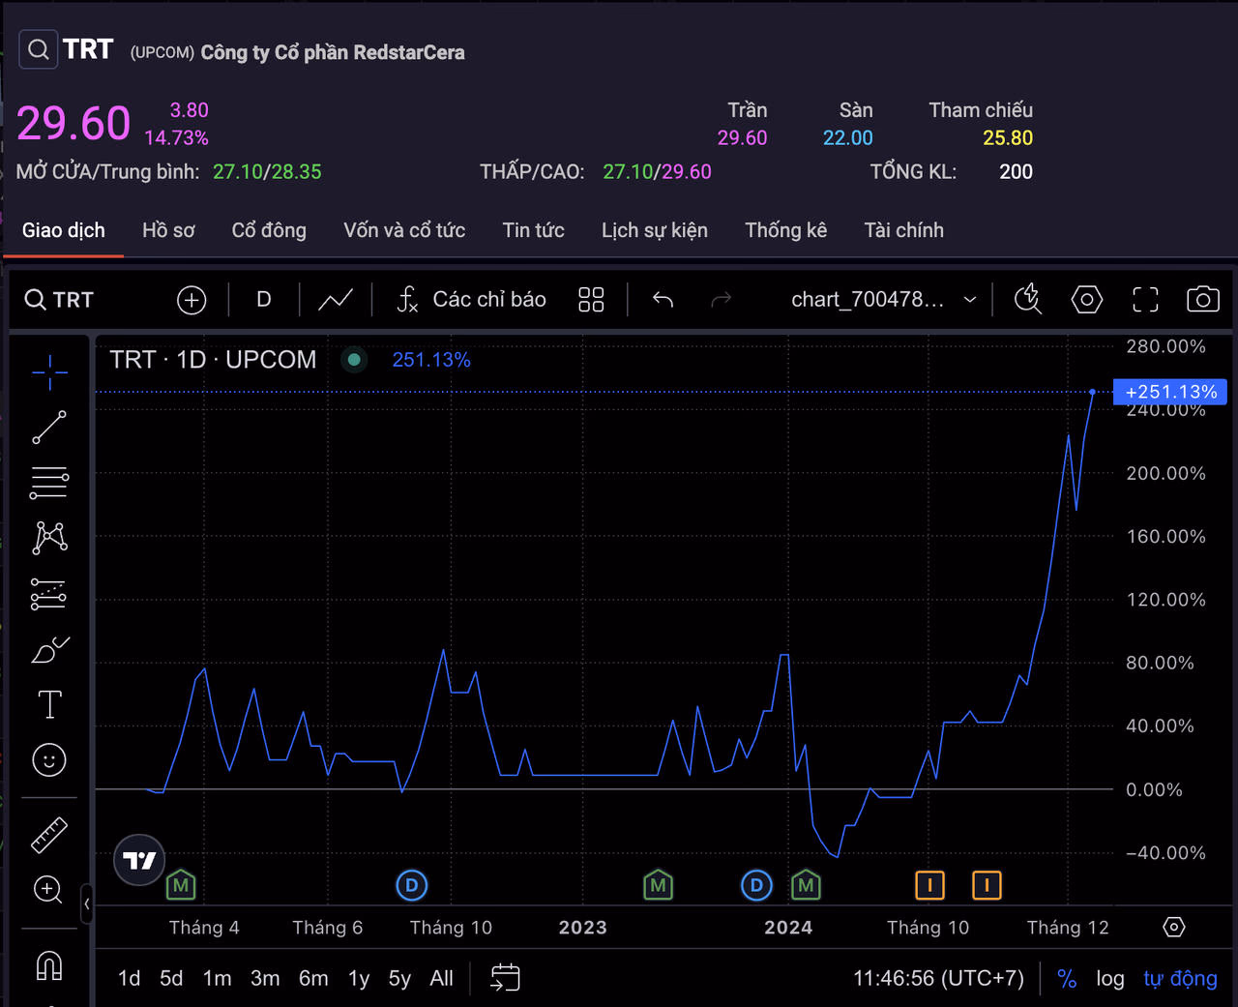1238x1007 pixels.
Task: Open the D interval selector
Action: (263, 300)
